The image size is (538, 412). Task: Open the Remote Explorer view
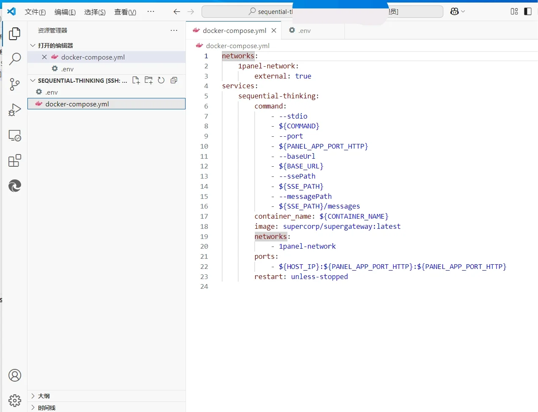pyautogui.click(x=15, y=135)
